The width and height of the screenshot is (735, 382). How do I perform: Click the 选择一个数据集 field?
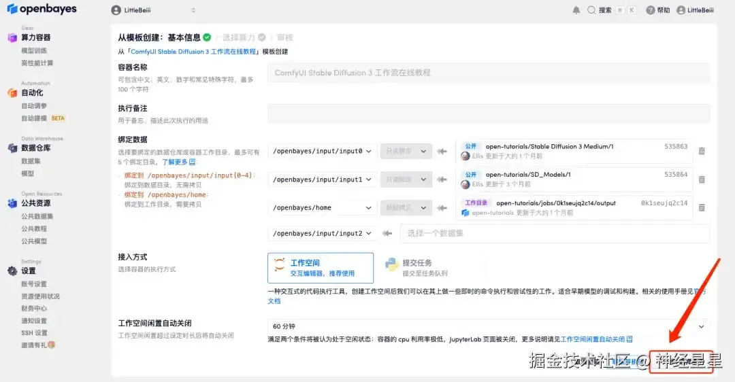tap(555, 233)
